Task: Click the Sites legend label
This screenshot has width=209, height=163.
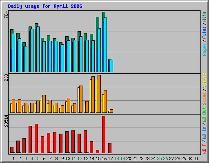Action: tap(205, 99)
